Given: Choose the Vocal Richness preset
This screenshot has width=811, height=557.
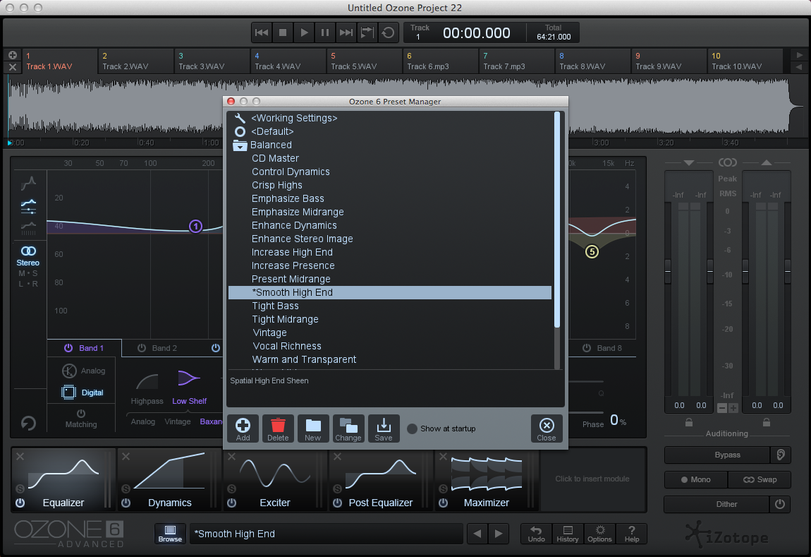Looking at the screenshot, I should (x=286, y=346).
